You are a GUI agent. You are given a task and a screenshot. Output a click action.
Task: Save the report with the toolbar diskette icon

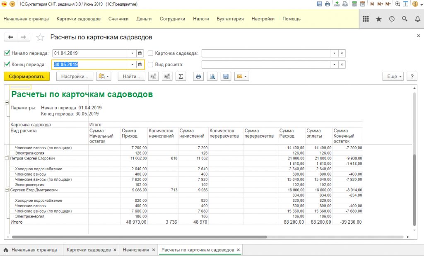(x=226, y=77)
